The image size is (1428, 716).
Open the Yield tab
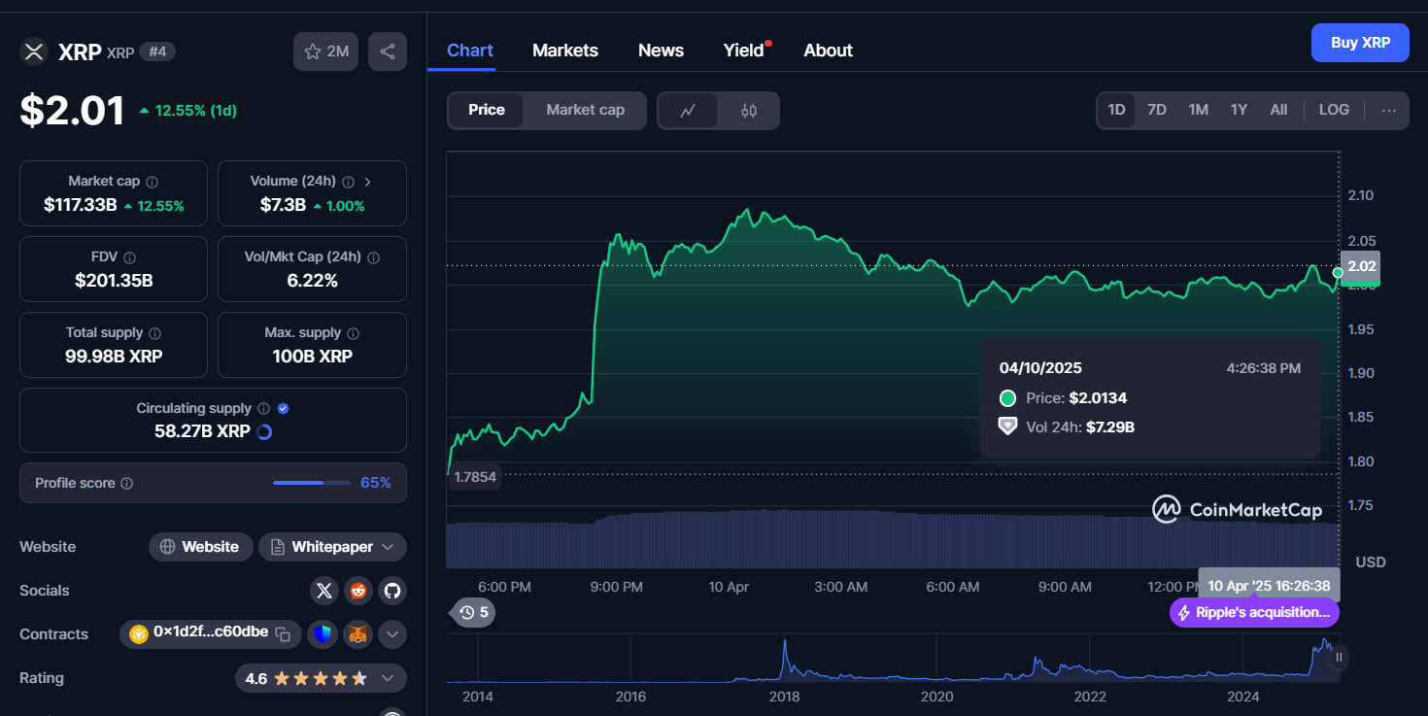(x=744, y=51)
